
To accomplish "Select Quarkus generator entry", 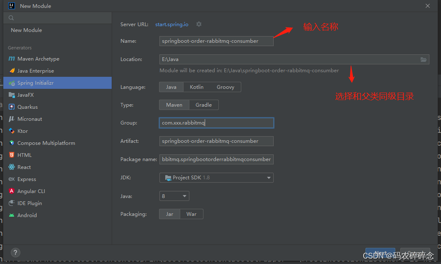I will [x=57, y=107].
